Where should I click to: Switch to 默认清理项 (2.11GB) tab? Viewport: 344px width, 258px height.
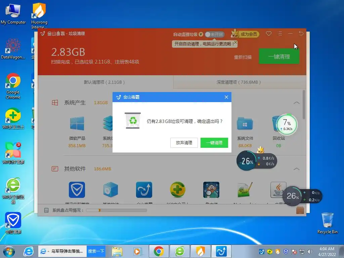(105, 82)
